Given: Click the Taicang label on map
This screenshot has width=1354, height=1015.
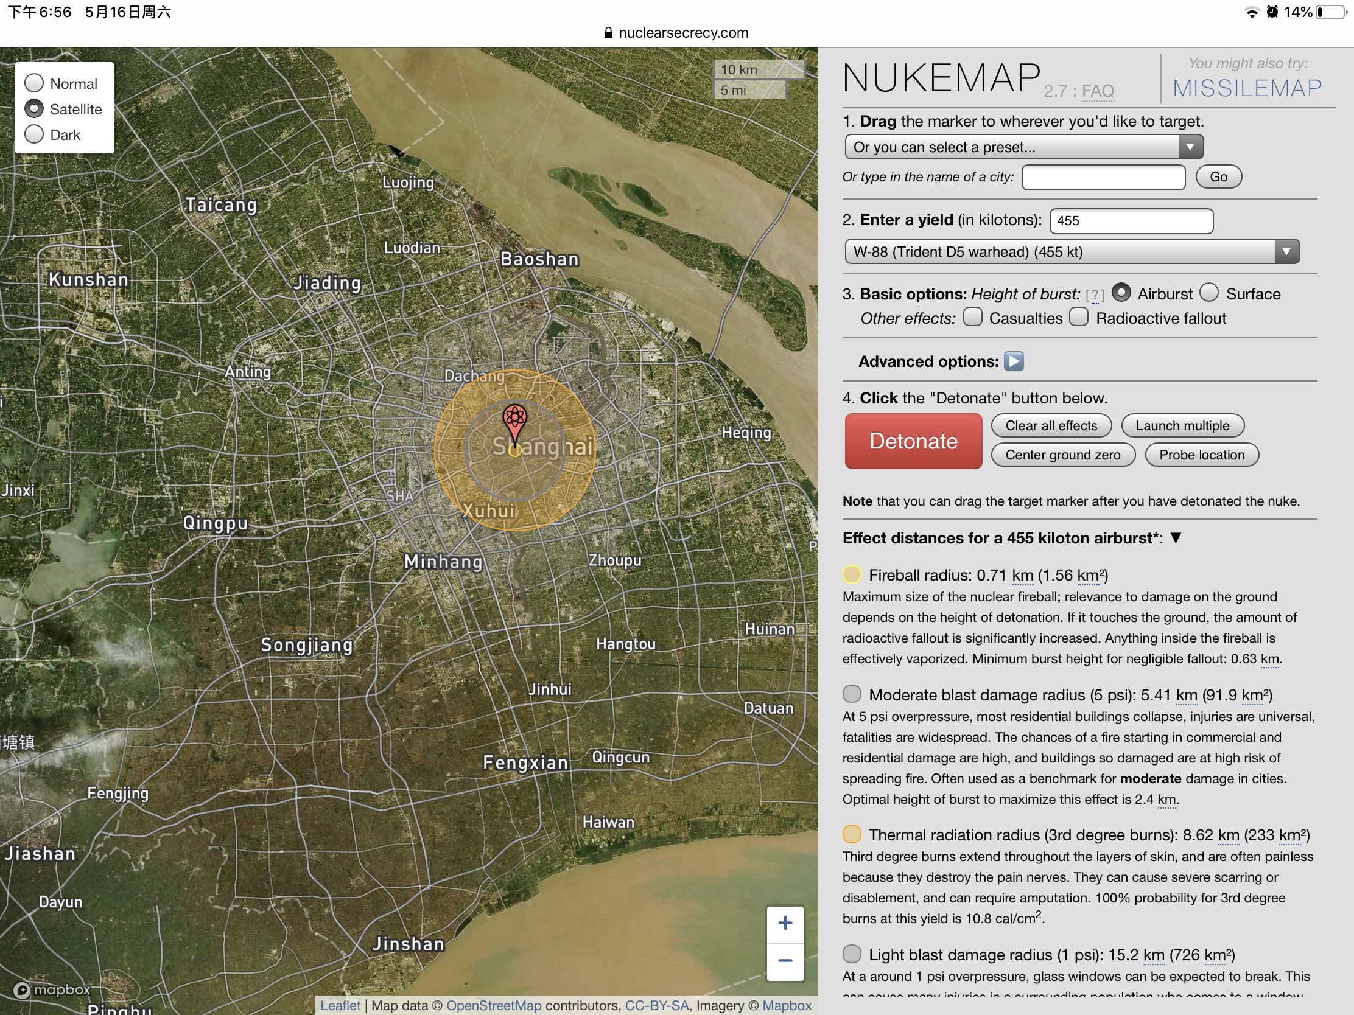Looking at the screenshot, I should (x=221, y=205).
